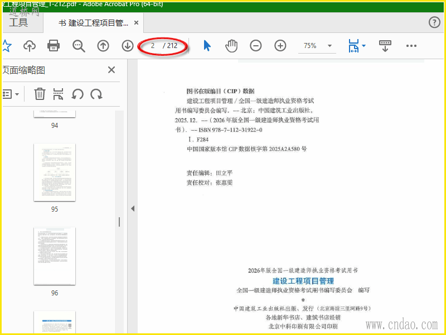Viewport: 446px width, 335px height.
Task: Edit the current page number field
Action: [153, 46]
